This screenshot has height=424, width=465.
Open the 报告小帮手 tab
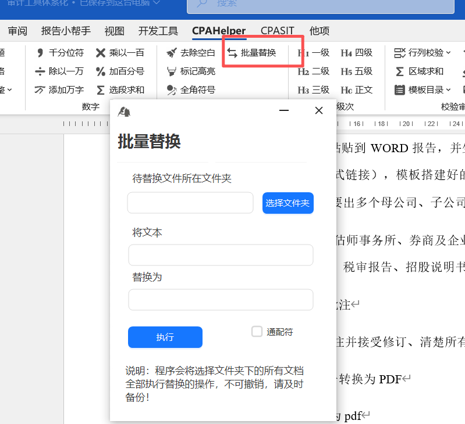tap(66, 31)
